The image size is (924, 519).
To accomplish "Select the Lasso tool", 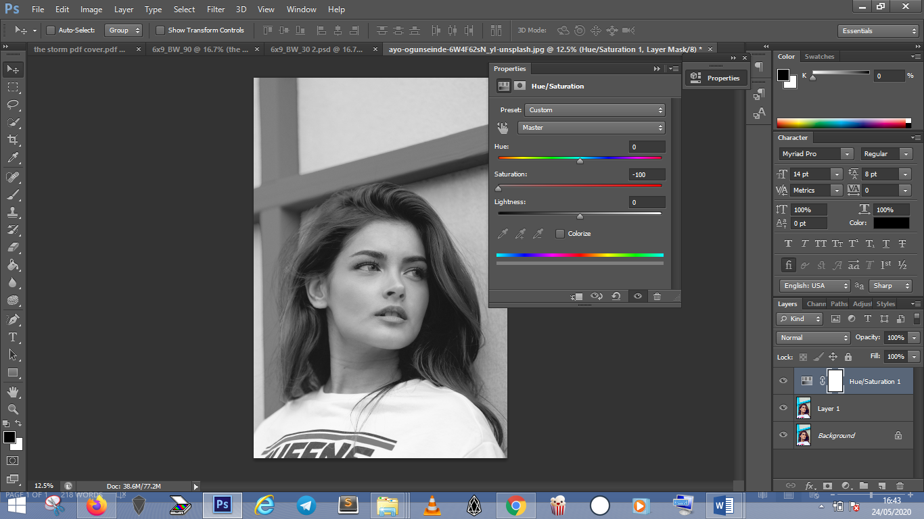I will point(13,105).
